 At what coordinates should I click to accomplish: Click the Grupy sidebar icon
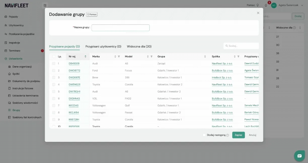click(10, 110)
